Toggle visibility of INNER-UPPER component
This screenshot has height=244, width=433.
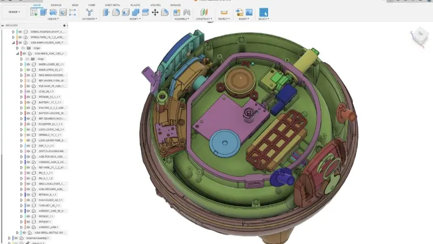[28, 70]
